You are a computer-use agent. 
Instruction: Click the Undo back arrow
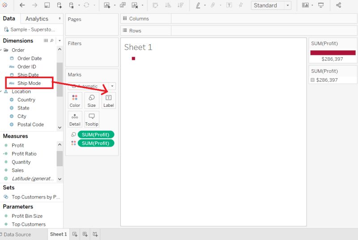click(x=22, y=5)
